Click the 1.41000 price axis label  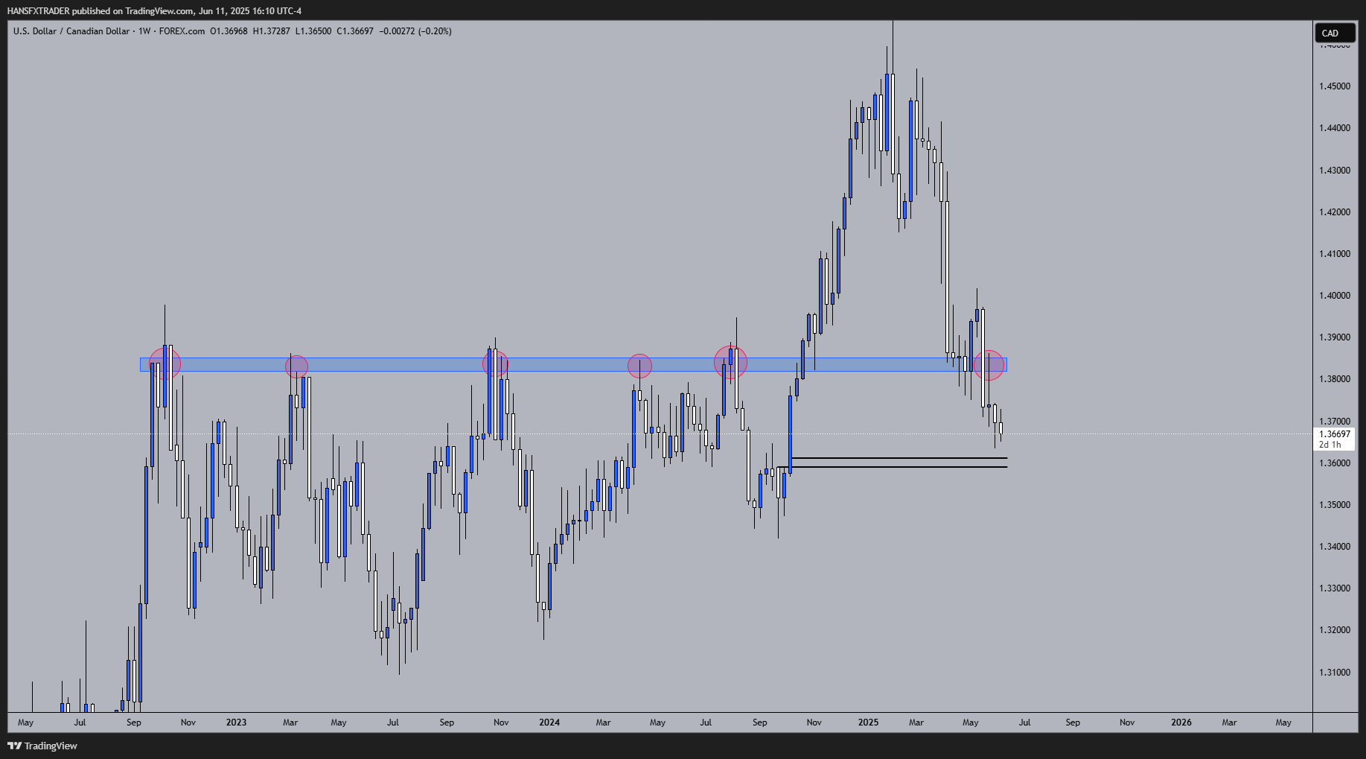(1335, 254)
